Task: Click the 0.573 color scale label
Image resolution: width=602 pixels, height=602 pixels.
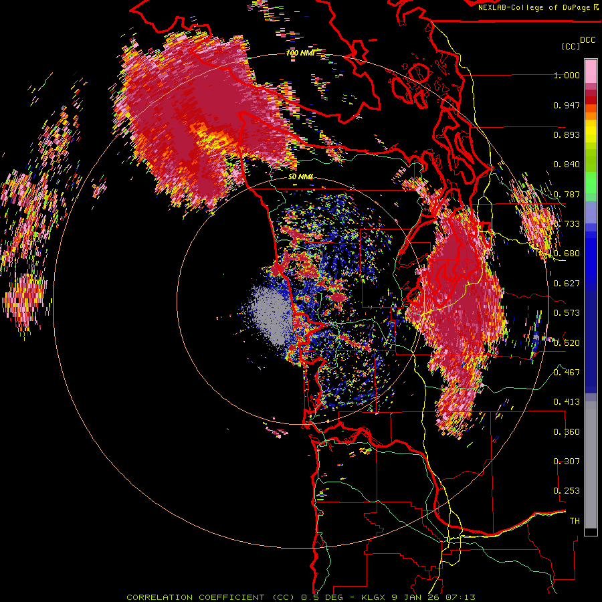Action: pos(567,313)
